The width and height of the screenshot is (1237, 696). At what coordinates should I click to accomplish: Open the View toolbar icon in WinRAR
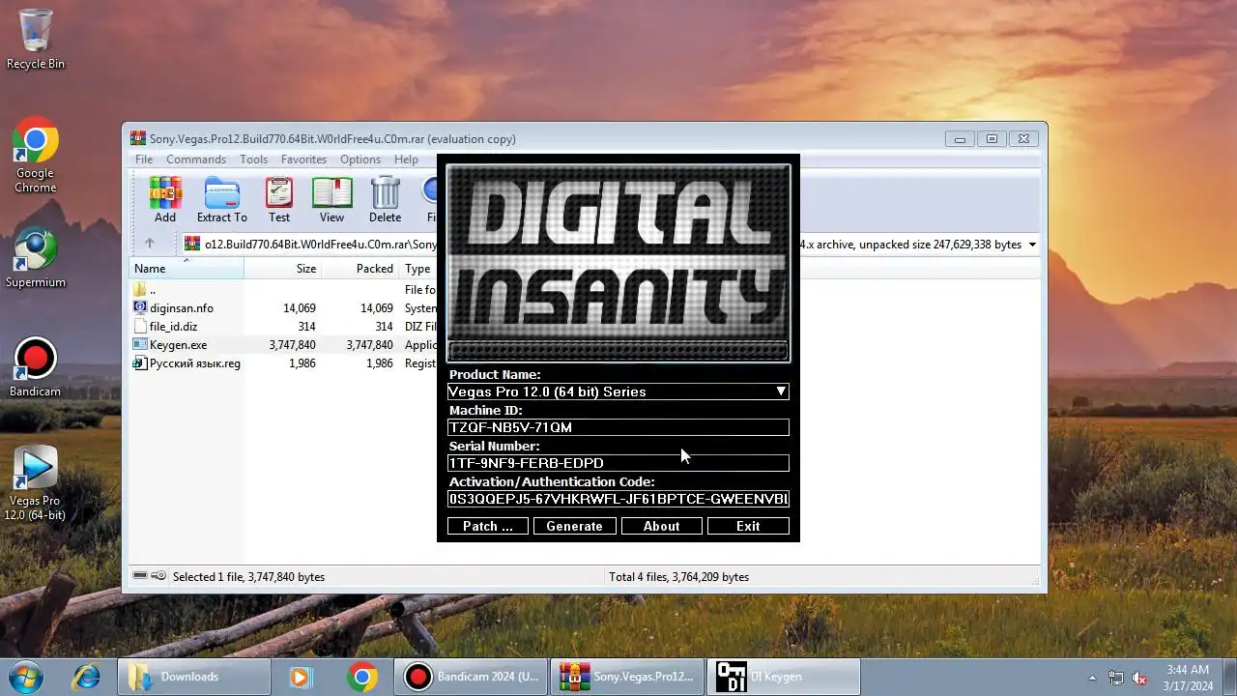(x=331, y=200)
